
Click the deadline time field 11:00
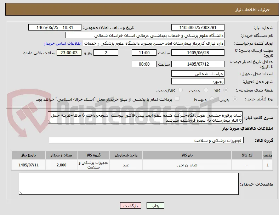pyautogui.click(x=144, y=53)
